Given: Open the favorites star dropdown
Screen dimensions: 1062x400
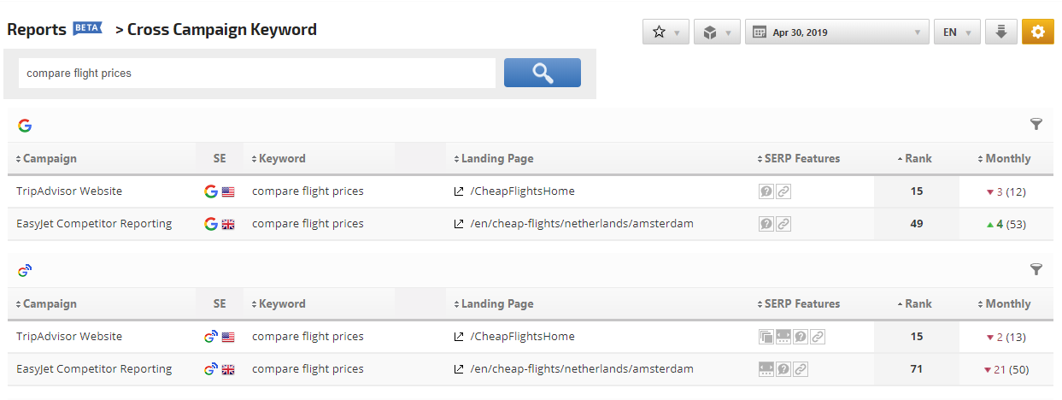Looking at the screenshot, I should (x=666, y=32).
